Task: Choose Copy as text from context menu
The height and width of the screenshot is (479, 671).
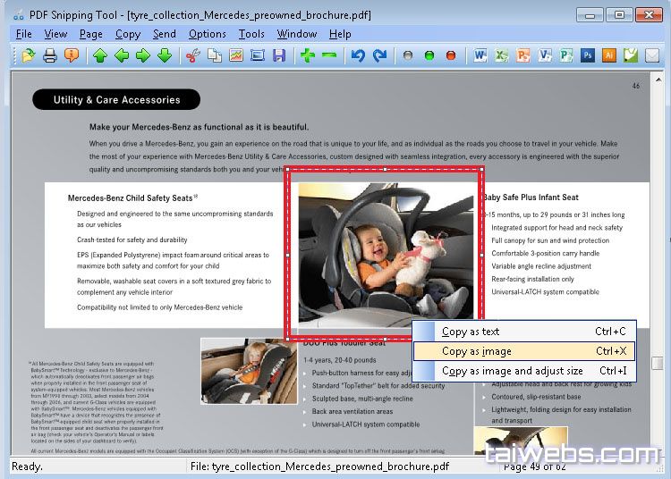Action: click(524, 332)
